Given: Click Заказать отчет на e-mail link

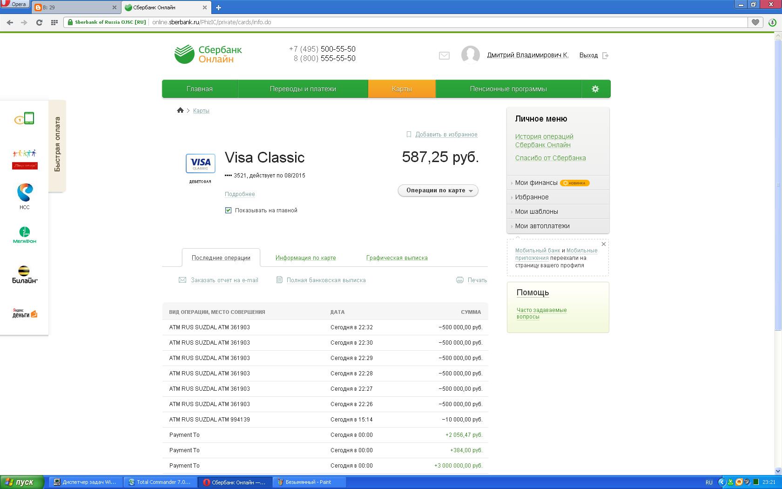Looking at the screenshot, I should click(224, 280).
